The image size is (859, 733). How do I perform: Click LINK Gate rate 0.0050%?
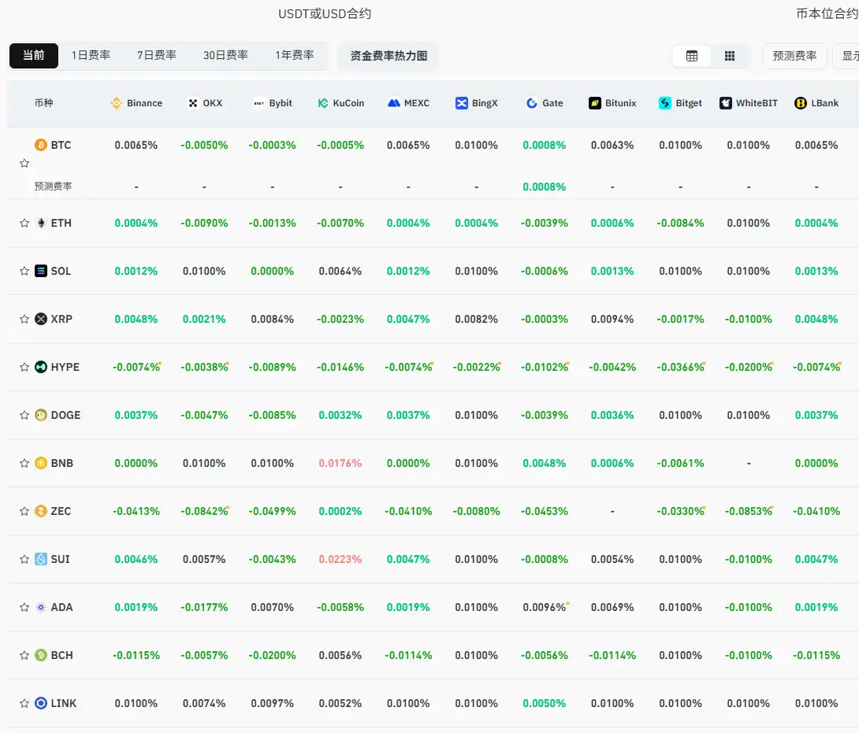pos(544,703)
